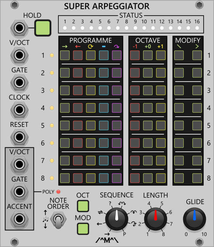
Task: Select -1 octave button in row 5
Action: [135, 125]
